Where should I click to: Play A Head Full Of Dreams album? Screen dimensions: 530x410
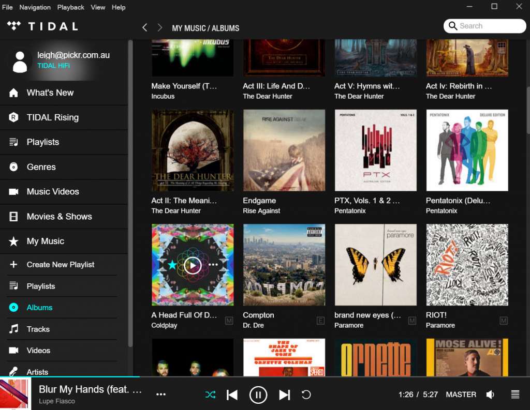point(193,265)
